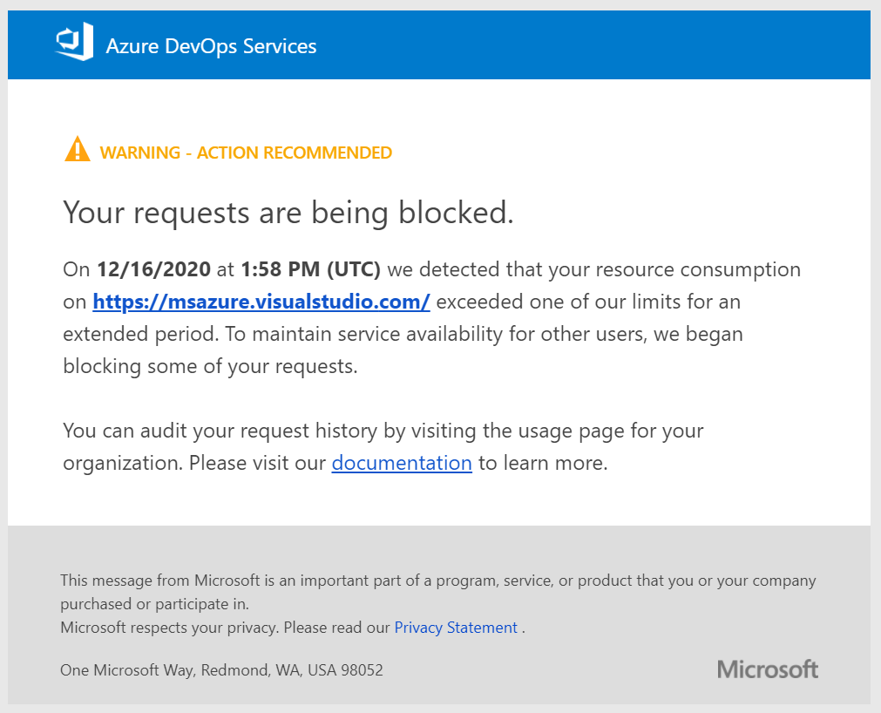
Task: Click the Azure DevOps Services header title
Action: [x=211, y=45]
